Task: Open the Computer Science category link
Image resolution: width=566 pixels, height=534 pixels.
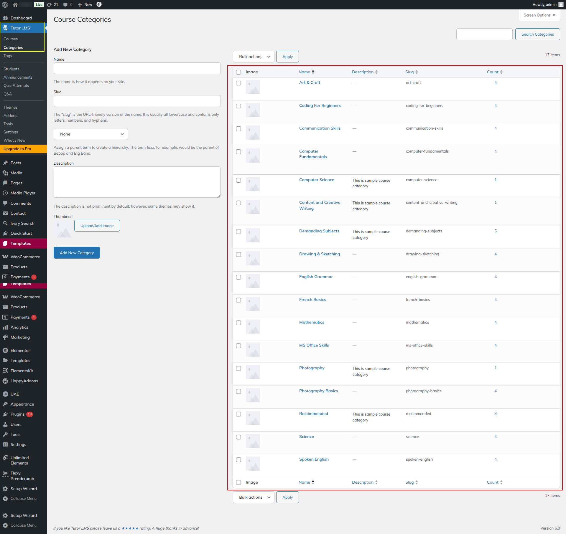Action: coord(316,180)
